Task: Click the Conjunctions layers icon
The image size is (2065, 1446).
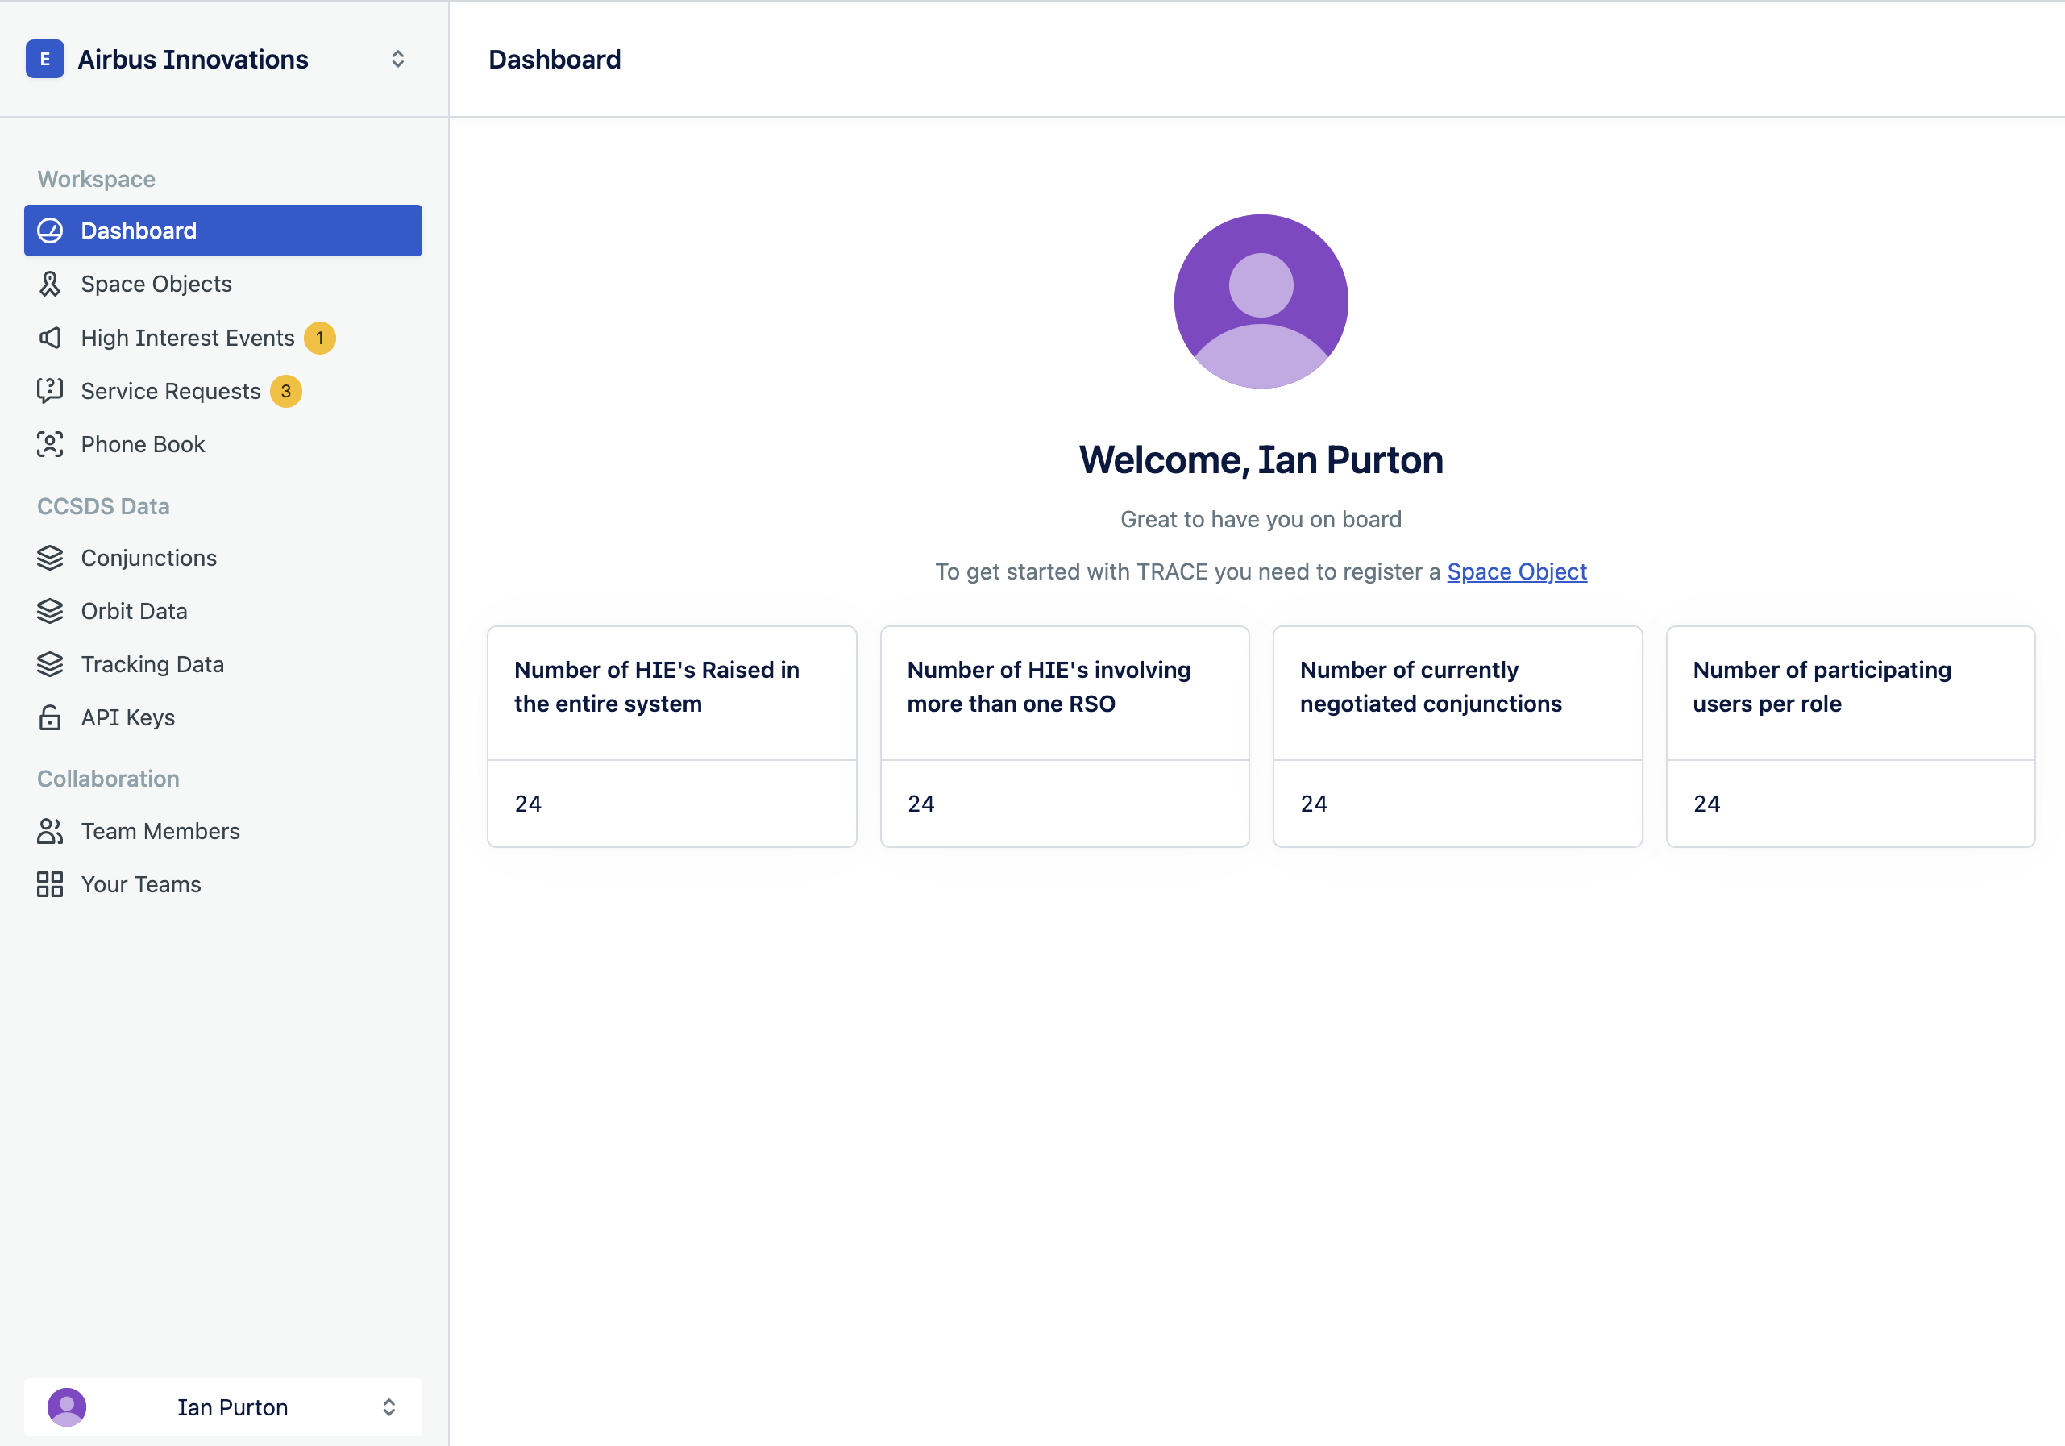Action: pyautogui.click(x=50, y=559)
